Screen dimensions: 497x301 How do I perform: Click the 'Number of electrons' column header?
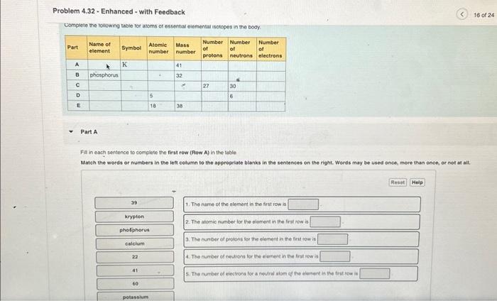click(x=271, y=49)
